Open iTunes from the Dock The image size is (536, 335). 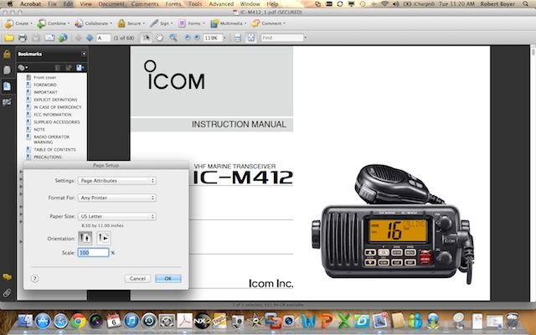pos(131,321)
